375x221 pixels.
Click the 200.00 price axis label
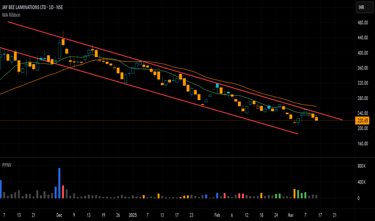[363, 129]
